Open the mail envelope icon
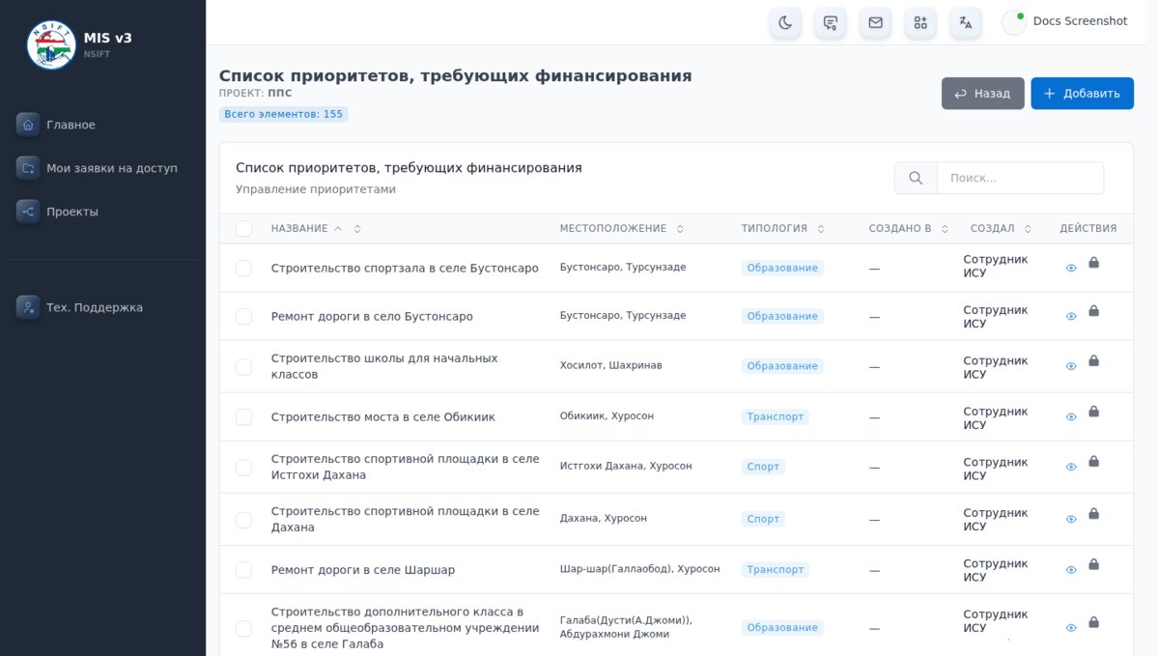 [x=875, y=22]
